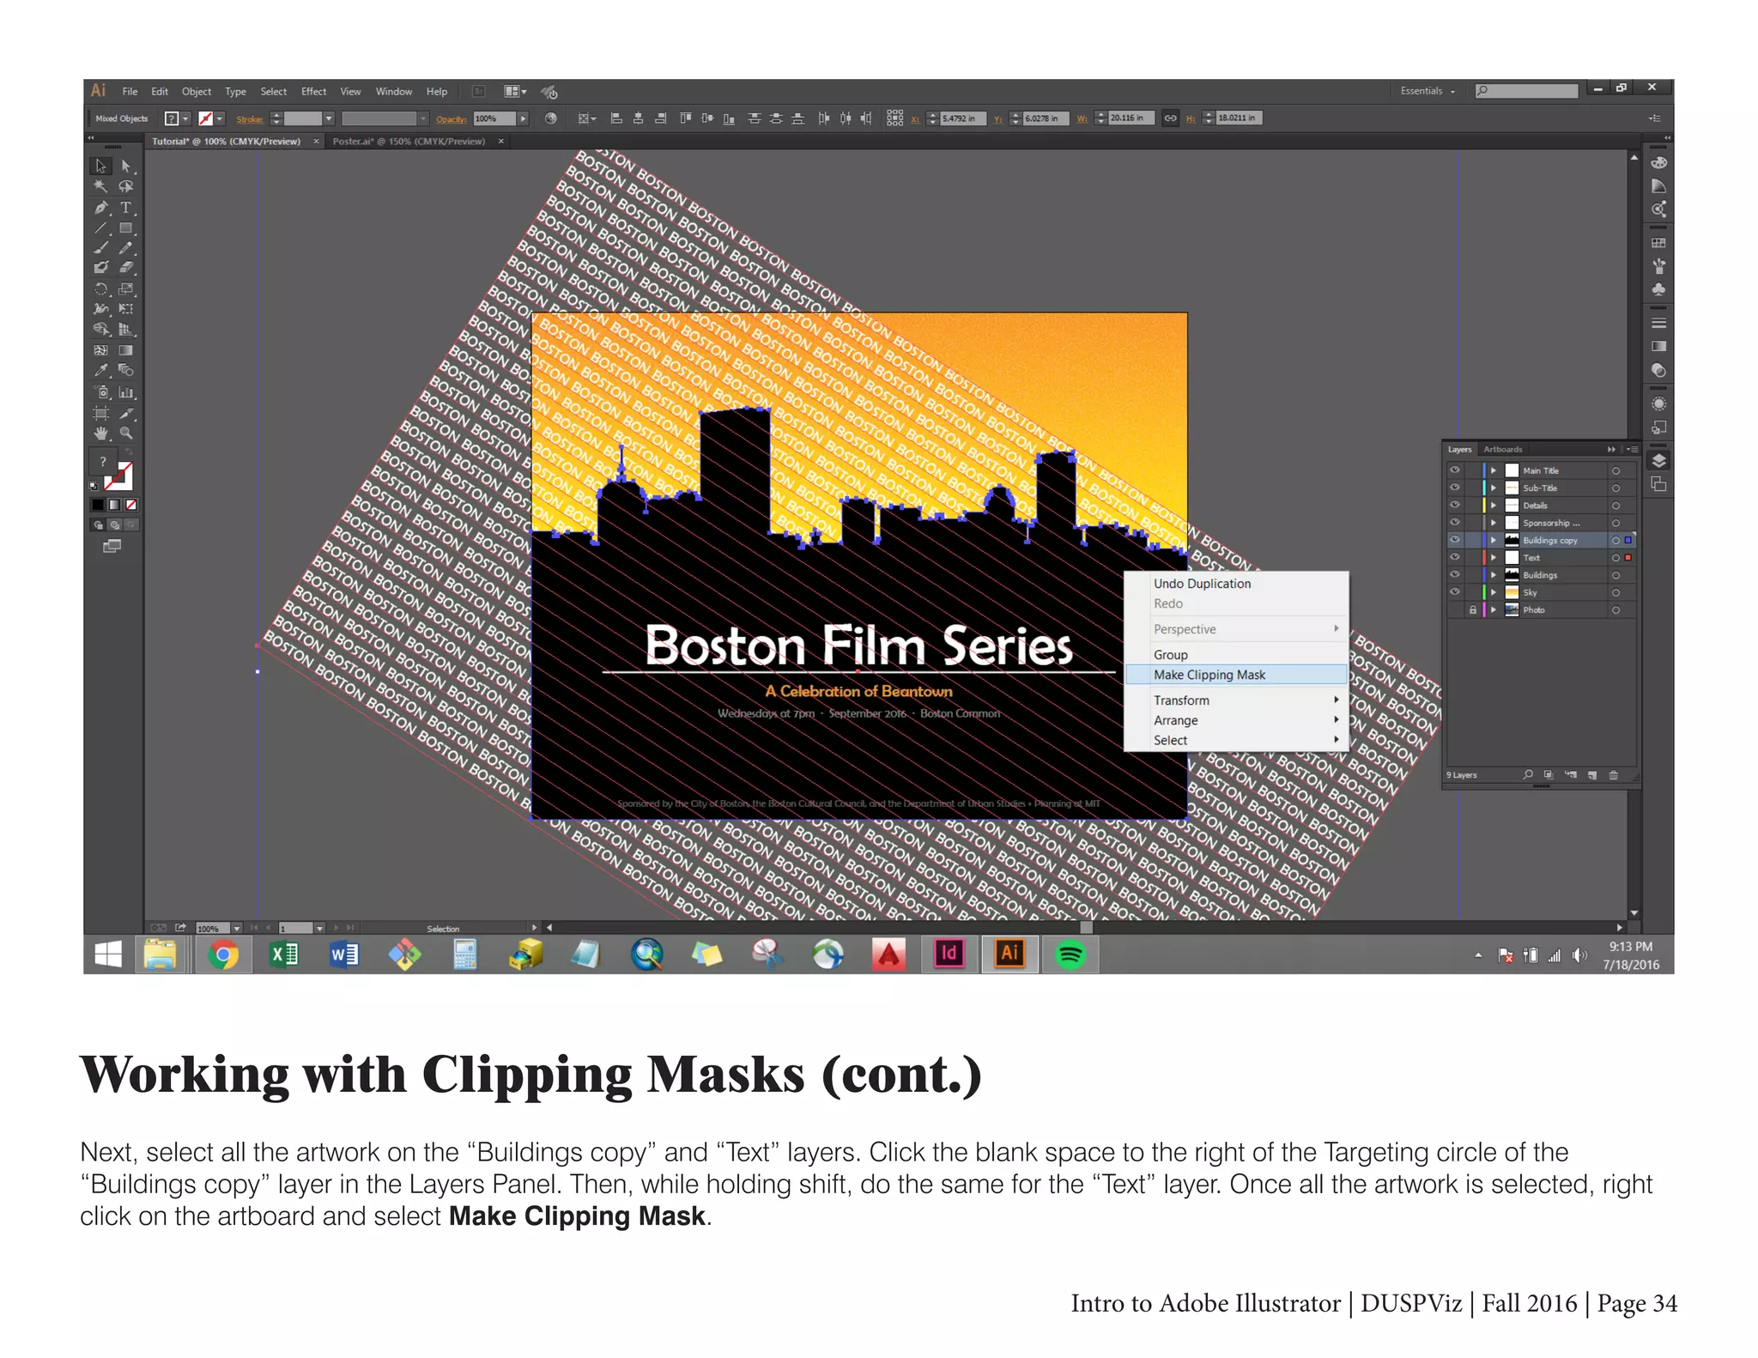The width and height of the screenshot is (1758, 1358).
Task: Open the Layers panel options menu
Action: click(x=1632, y=449)
